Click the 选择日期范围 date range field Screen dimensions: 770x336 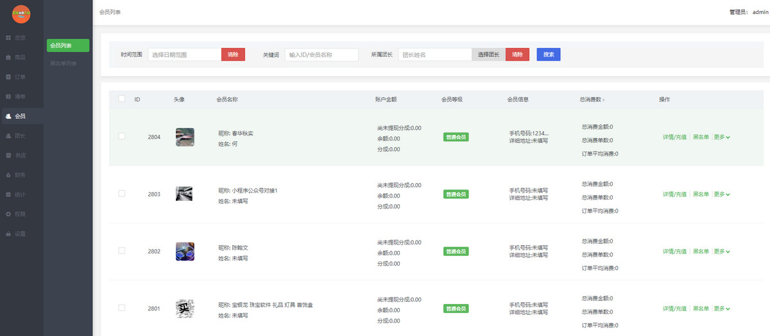(185, 54)
